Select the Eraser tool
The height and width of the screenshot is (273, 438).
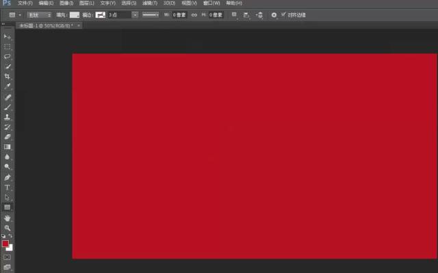click(8, 137)
